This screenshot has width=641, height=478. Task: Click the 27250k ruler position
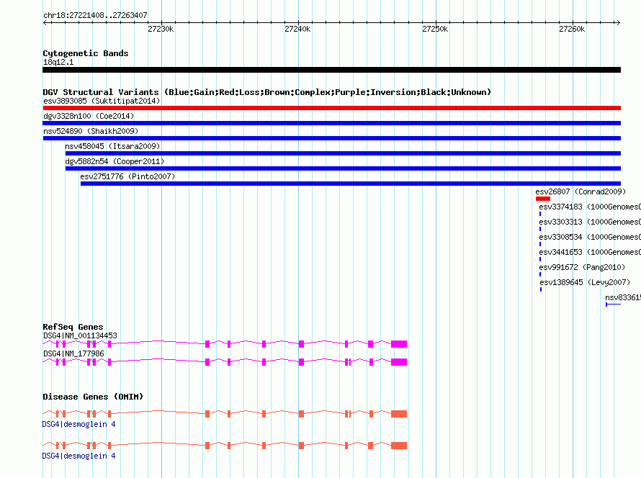click(435, 29)
